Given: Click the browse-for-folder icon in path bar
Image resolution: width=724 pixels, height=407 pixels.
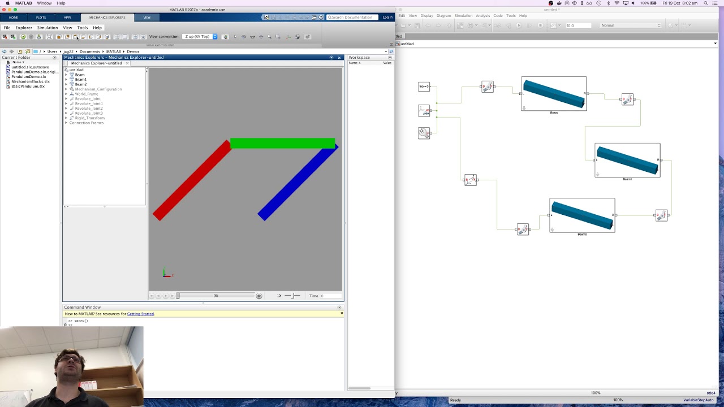Looking at the screenshot, I should coord(28,51).
